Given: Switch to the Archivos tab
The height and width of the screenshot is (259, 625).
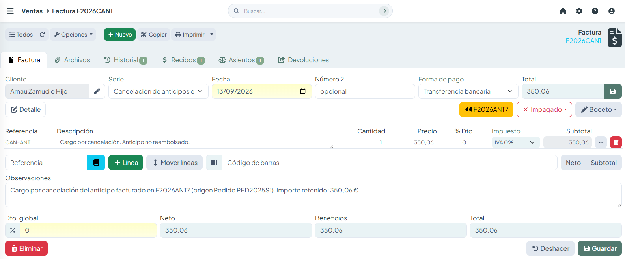Looking at the screenshot, I should 72,60.
